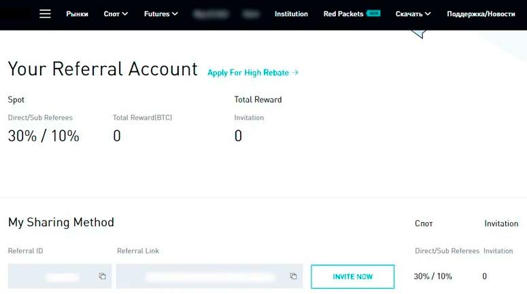Image resolution: width=527 pixels, height=294 pixels.
Task: Select the Спот tab in My Sharing Method
Action: tap(424, 223)
